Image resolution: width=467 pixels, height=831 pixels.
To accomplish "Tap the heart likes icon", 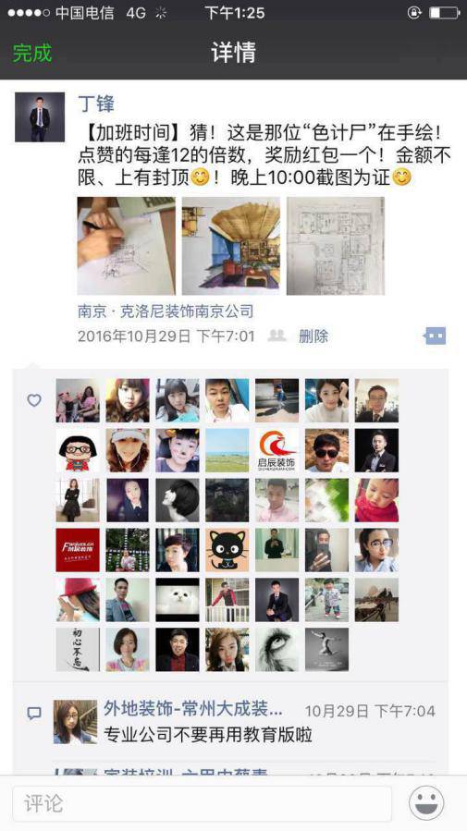I will coord(34,400).
